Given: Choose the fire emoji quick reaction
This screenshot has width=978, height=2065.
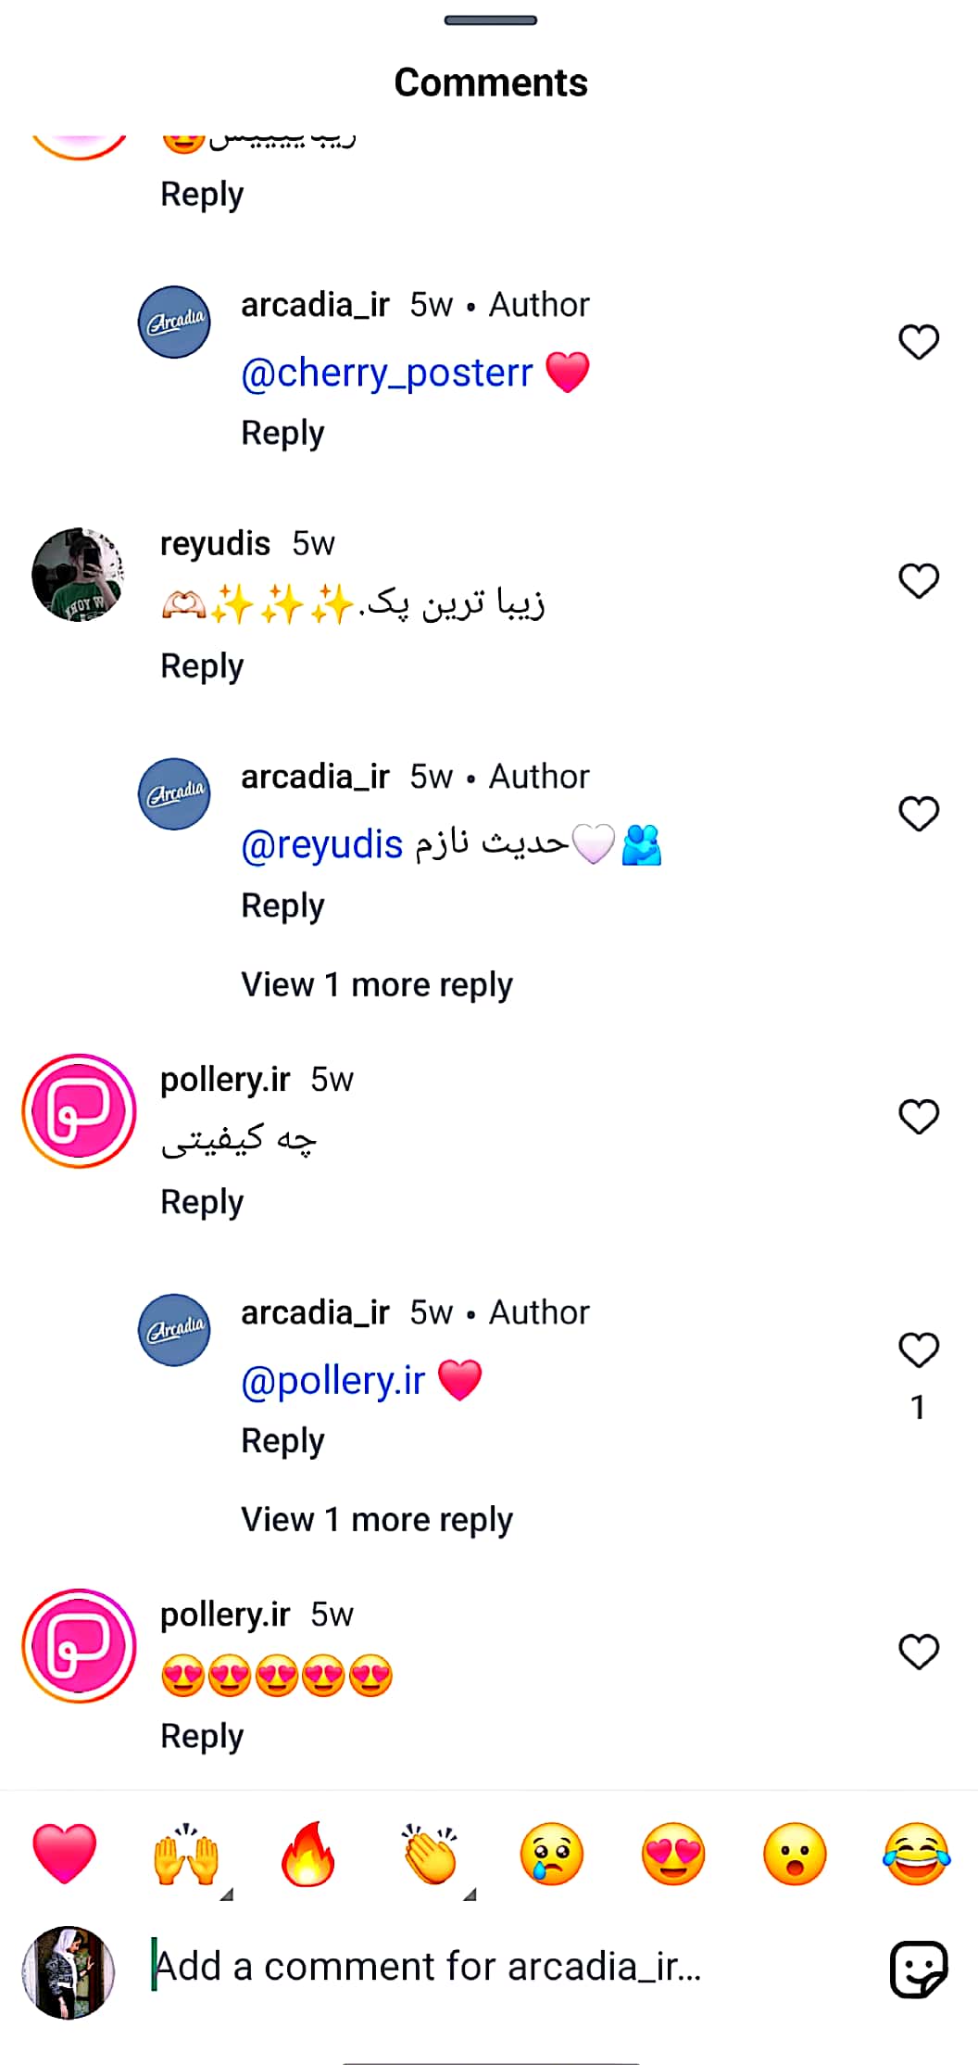Looking at the screenshot, I should 308,1854.
